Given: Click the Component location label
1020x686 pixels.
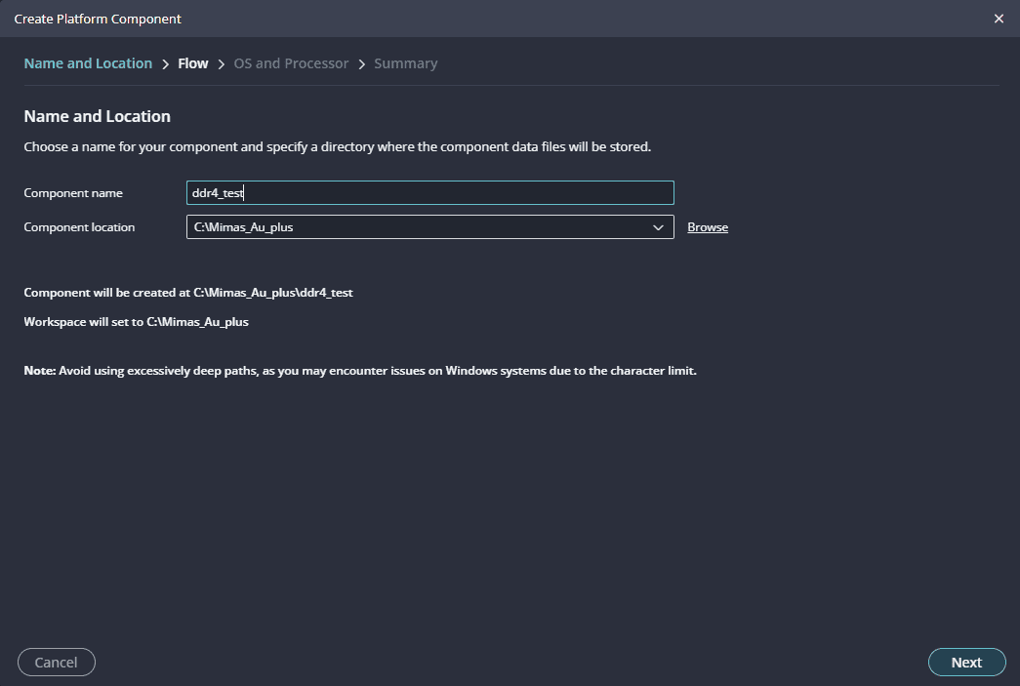Looking at the screenshot, I should click(x=79, y=227).
